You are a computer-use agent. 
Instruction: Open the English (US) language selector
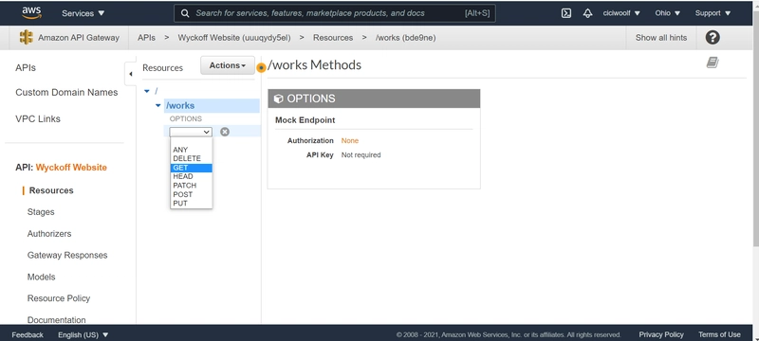(x=83, y=334)
